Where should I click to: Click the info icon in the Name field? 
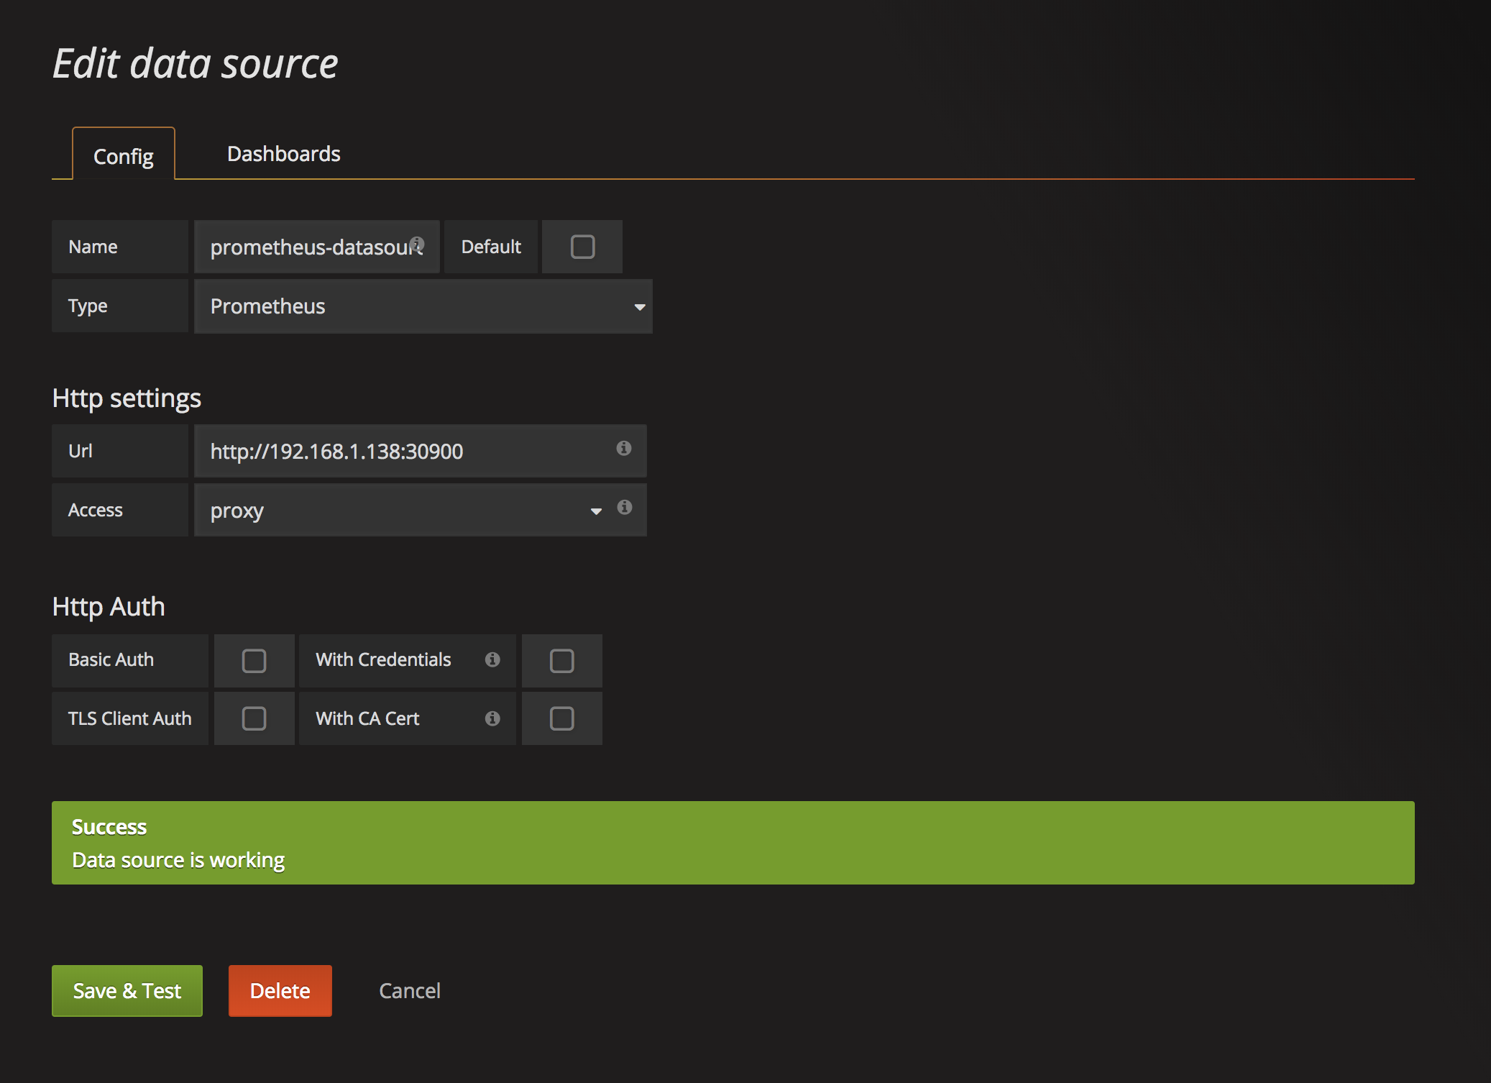pyautogui.click(x=417, y=244)
